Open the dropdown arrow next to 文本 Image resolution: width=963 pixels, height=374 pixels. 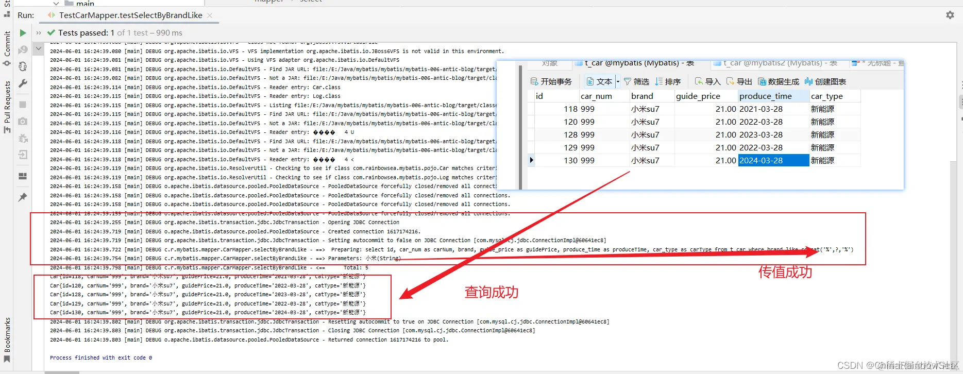coord(618,81)
